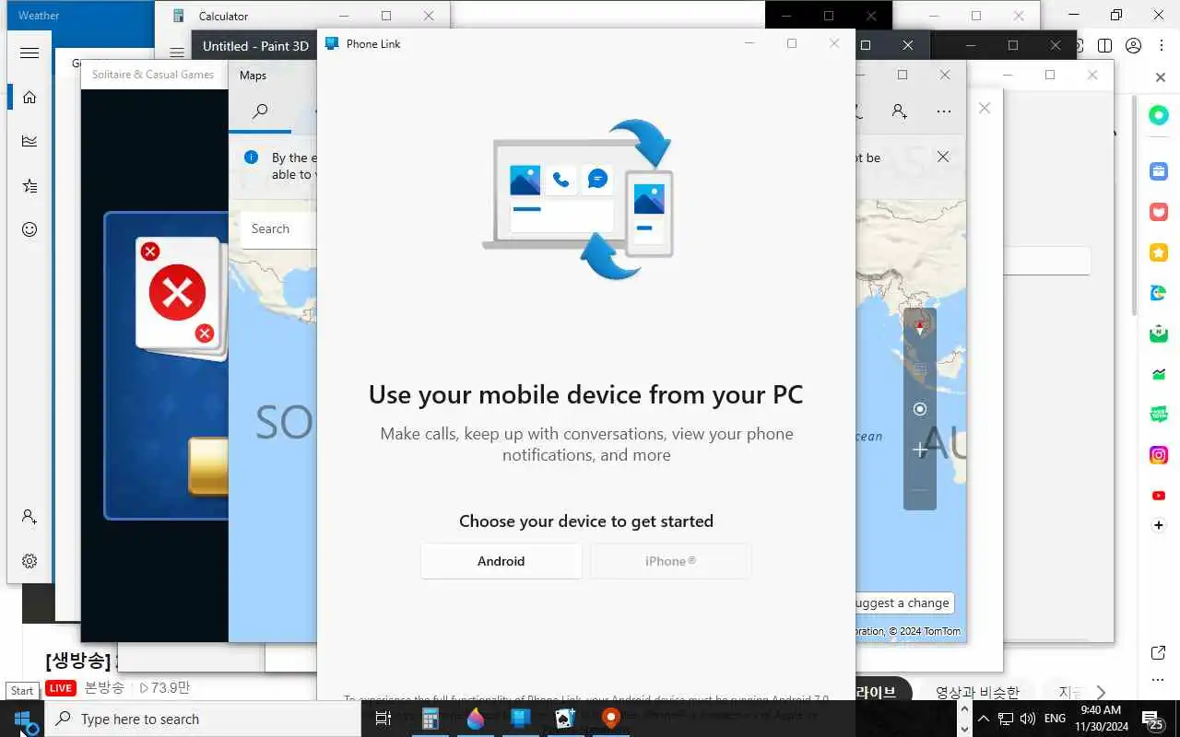Click the Untitled - Paint 3D title bar
Image resolution: width=1180 pixels, height=737 pixels.
point(255,46)
